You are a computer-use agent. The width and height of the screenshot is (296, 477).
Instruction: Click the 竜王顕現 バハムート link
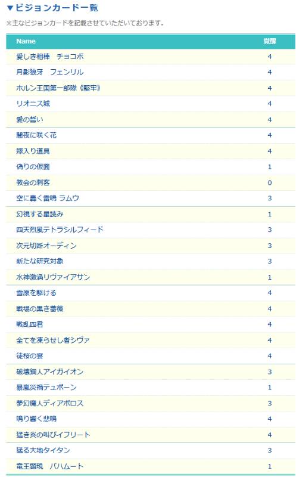point(49,466)
